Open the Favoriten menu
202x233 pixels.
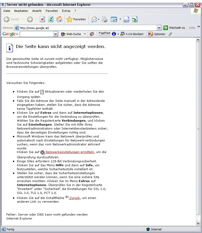pyautogui.click(x=52, y=11)
